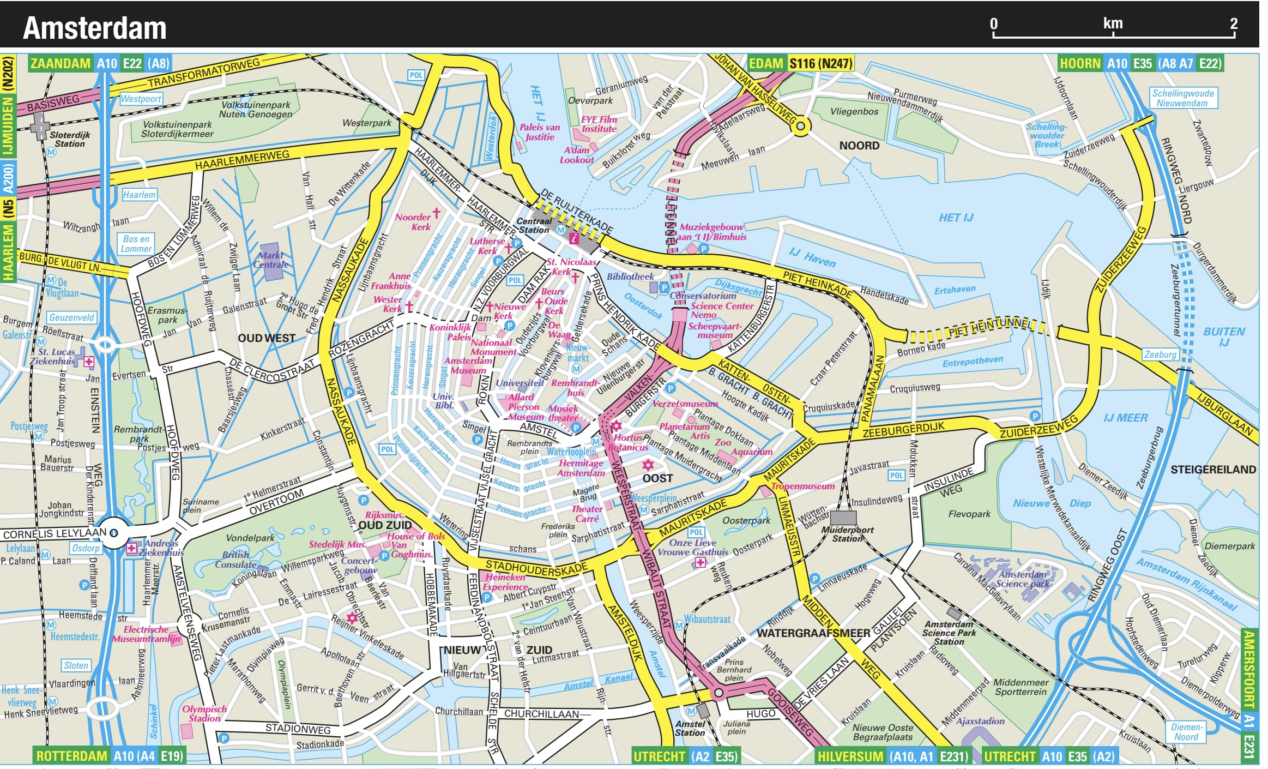
Task: Click the hospital cross at Onze Lieve Vrouwe Gasthuis
Action: coord(700,562)
